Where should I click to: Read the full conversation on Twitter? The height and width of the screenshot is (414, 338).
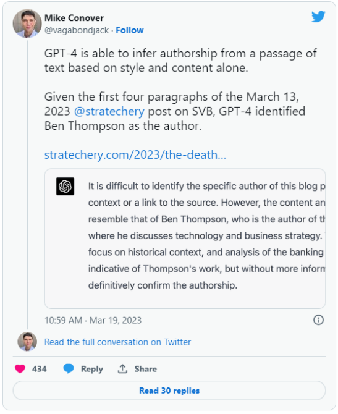pos(117,342)
